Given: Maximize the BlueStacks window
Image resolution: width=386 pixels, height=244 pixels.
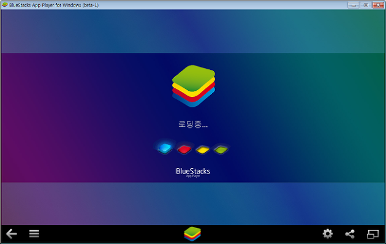Looking at the screenshot, I should click(366, 5).
